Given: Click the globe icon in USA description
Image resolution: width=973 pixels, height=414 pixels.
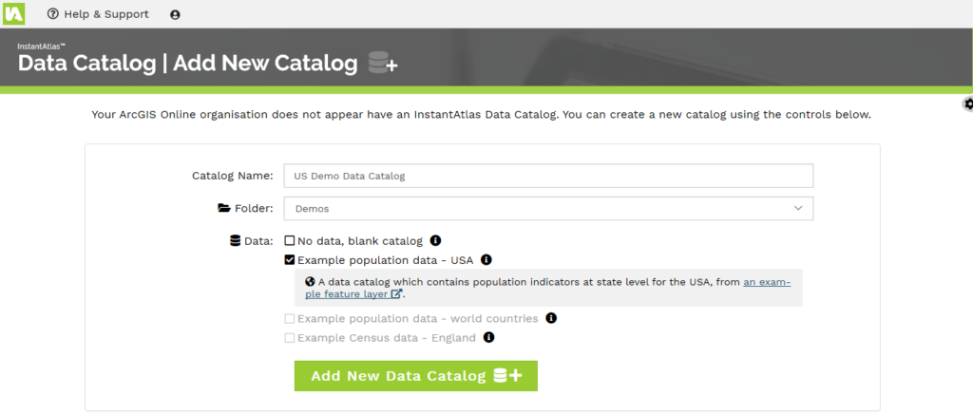Looking at the screenshot, I should [x=311, y=281].
